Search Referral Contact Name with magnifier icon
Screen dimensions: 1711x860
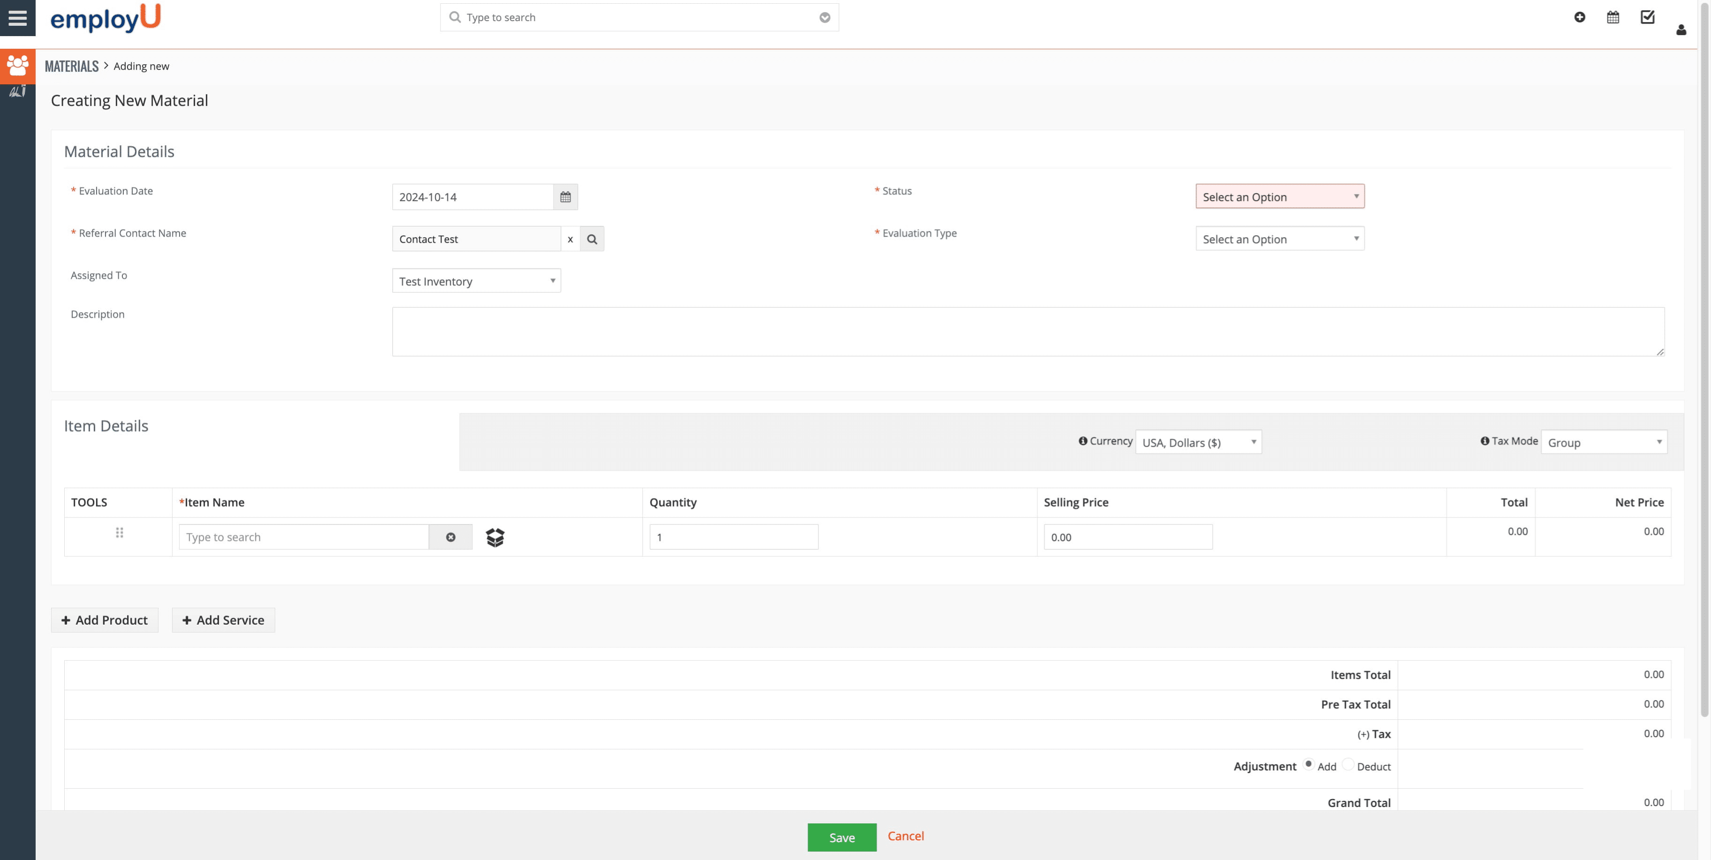coord(592,239)
